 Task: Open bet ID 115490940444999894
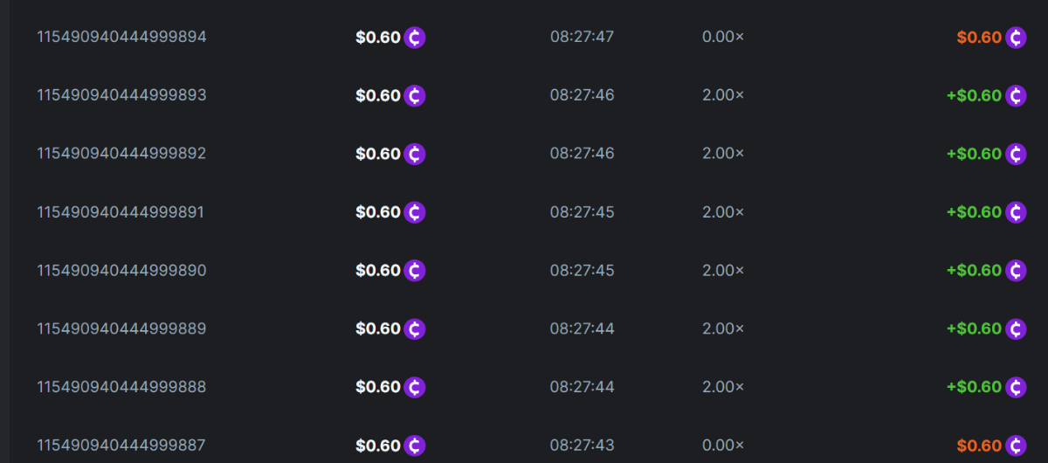[121, 37]
